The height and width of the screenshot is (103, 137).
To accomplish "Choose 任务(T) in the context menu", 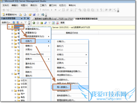I will tap(35, 41).
